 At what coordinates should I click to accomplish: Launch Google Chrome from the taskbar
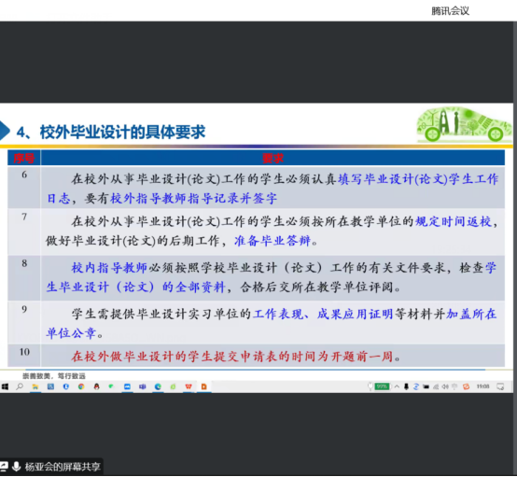tap(81, 386)
